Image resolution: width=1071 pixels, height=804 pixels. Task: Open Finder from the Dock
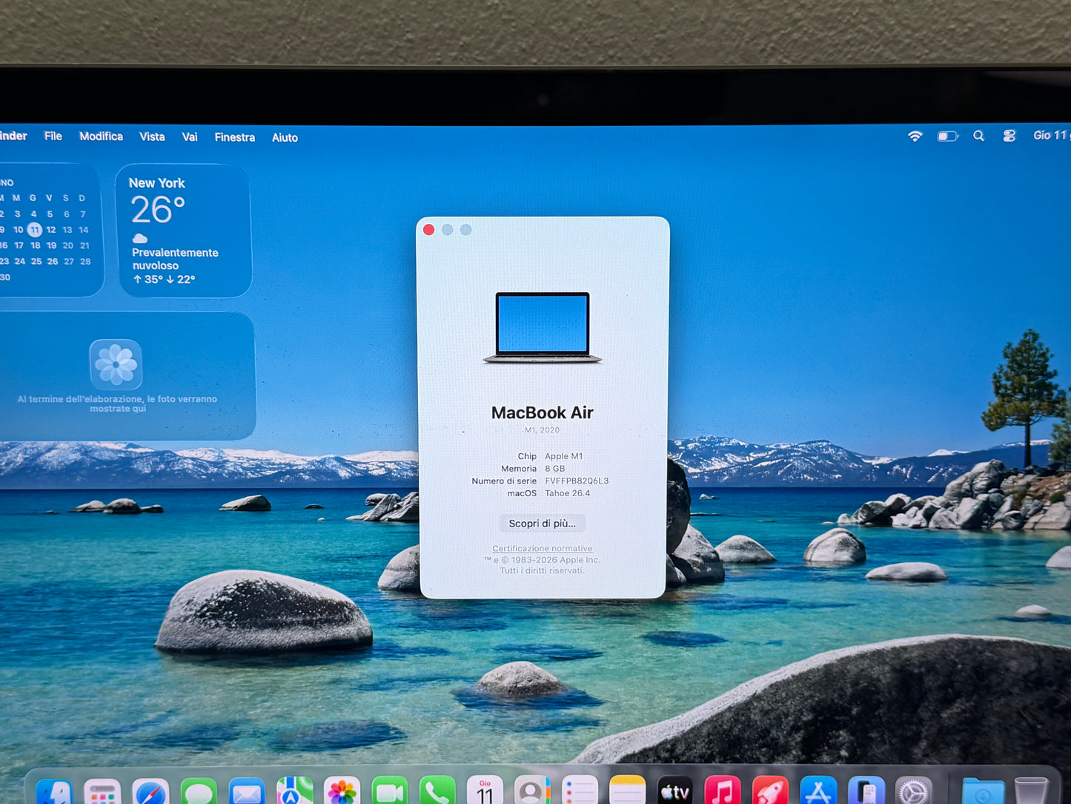pyautogui.click(x=55, y=792)
